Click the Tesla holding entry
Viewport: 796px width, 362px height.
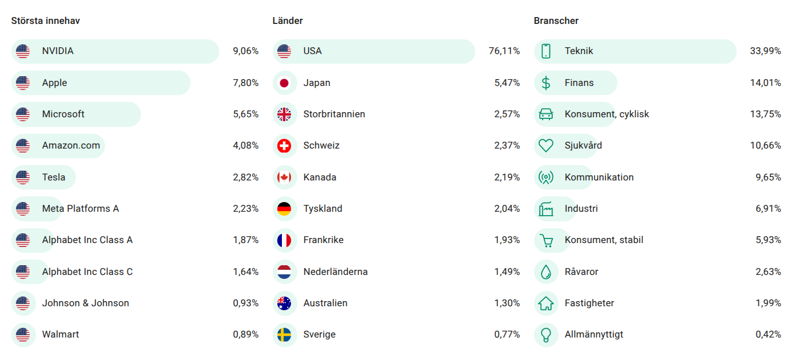point(54,178)
